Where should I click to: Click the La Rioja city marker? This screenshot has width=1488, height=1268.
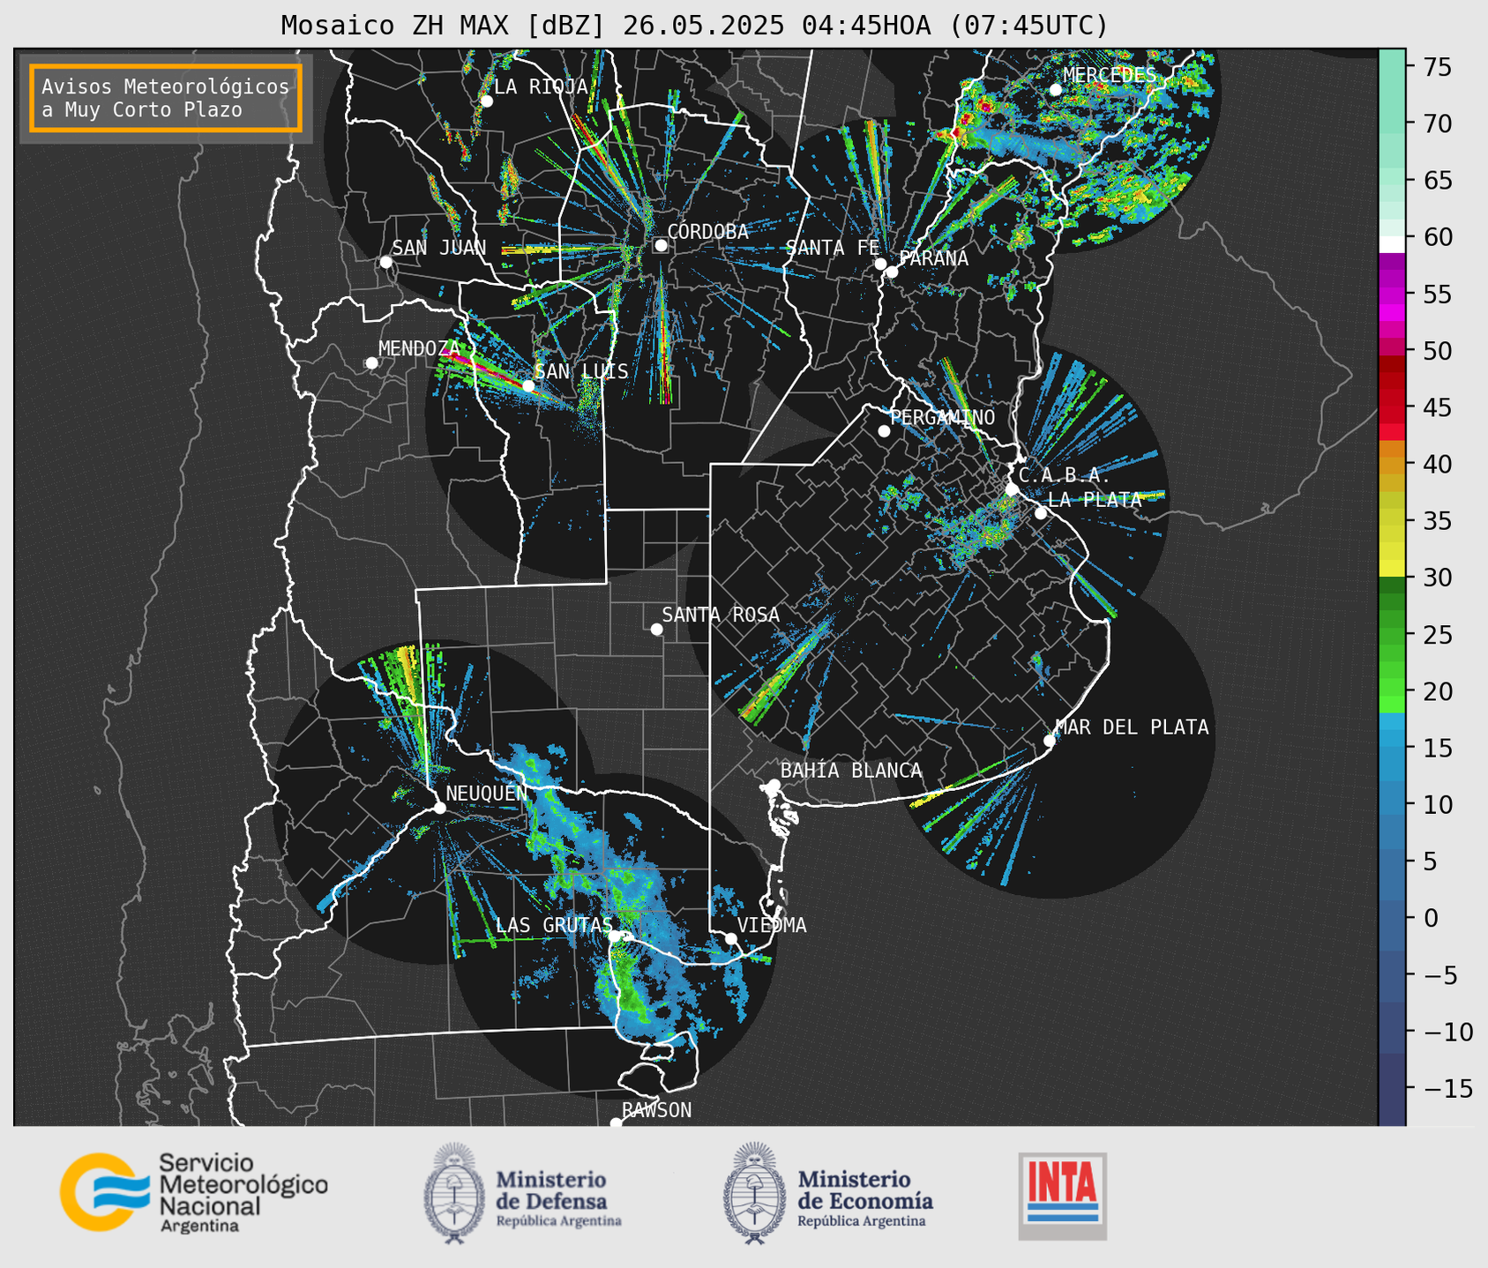486,101
